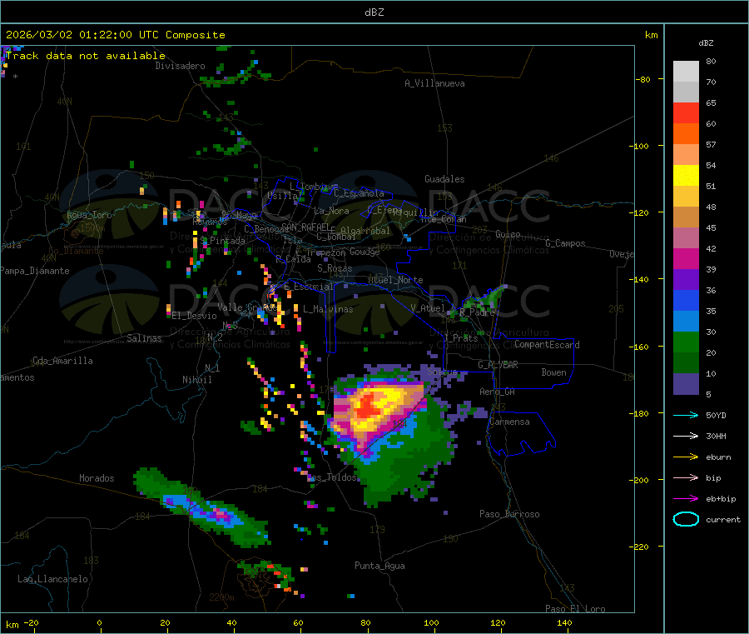Click the 'Punta_Agua' map label
The width and height of the screenshot is (749, 634).
379,567
